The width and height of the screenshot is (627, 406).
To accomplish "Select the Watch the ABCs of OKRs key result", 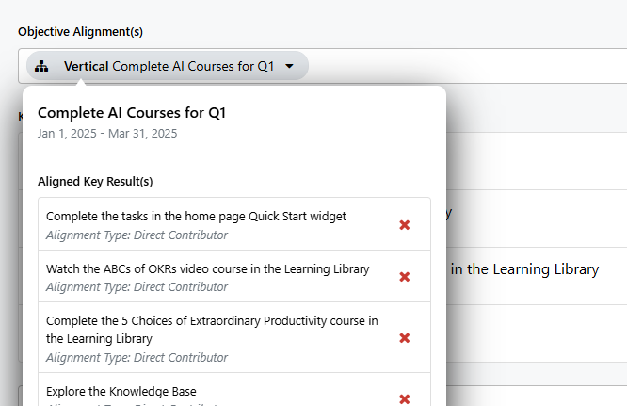I will tap(207, 268).
